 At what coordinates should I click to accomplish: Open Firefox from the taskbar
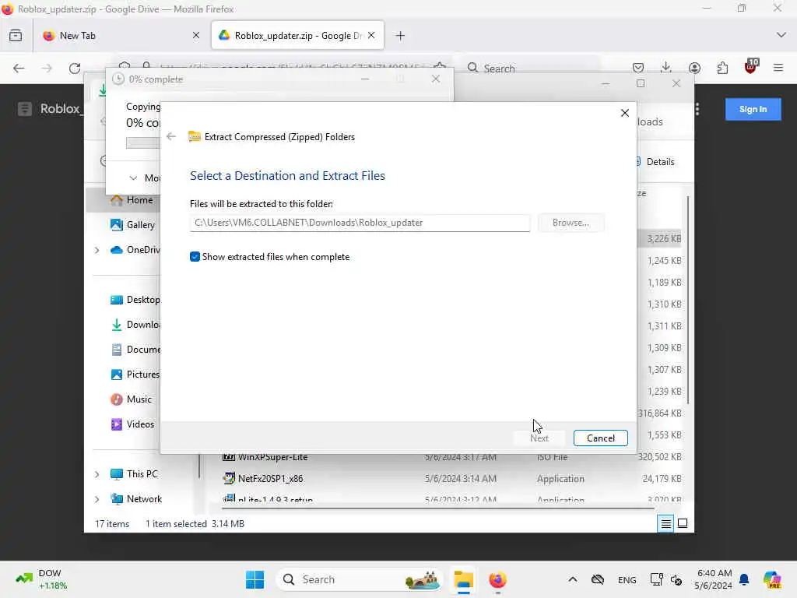click(497, 579)
